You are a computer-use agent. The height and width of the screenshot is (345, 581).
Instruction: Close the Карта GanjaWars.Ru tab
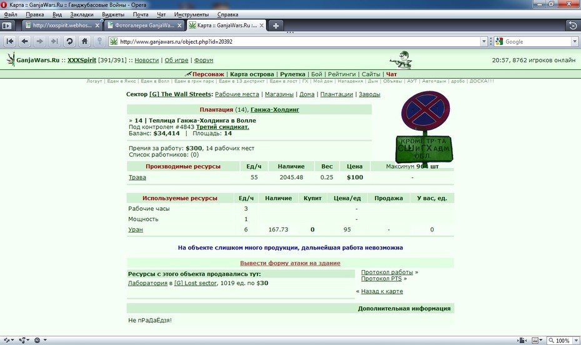pyautogui.click(x=262, y=26)
